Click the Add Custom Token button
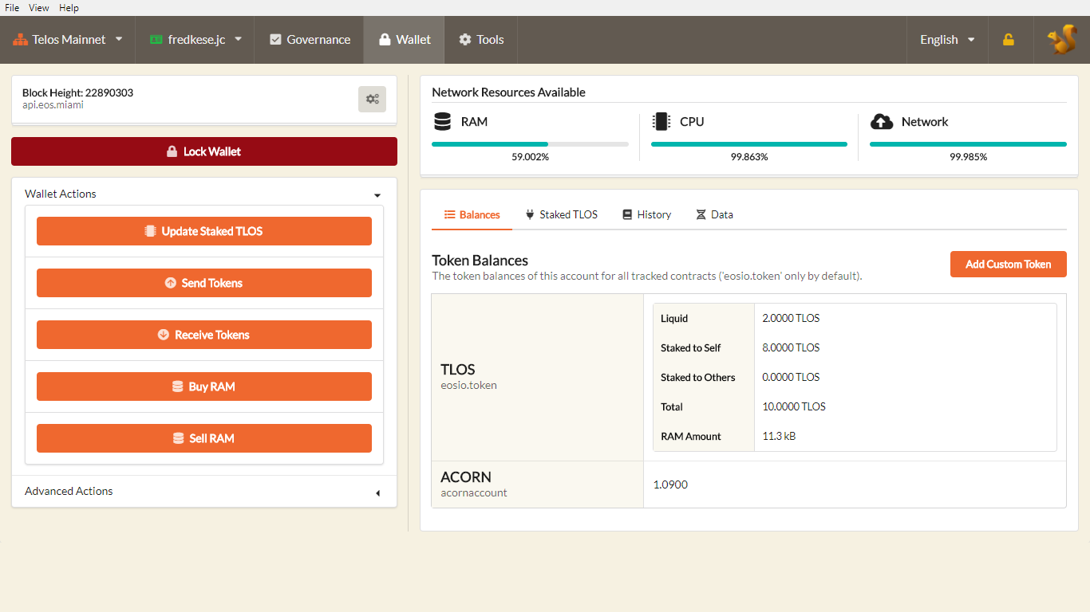This screenshot has width=1090, height=612. 1009,265
